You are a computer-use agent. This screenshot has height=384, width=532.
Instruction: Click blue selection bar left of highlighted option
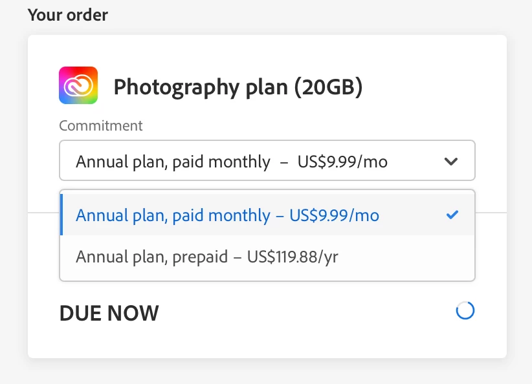[61, 215]
